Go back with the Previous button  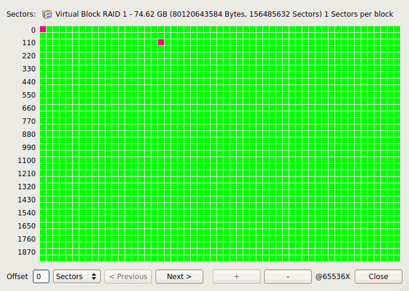pos(128,277)
